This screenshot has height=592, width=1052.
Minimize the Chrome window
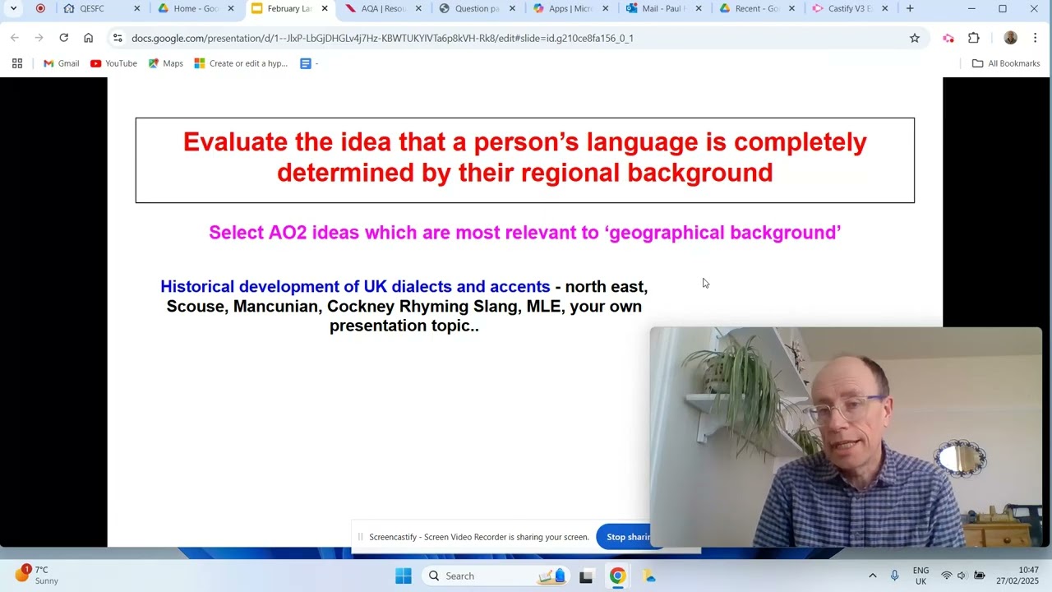pyautogui.click(x=971, y=8)
